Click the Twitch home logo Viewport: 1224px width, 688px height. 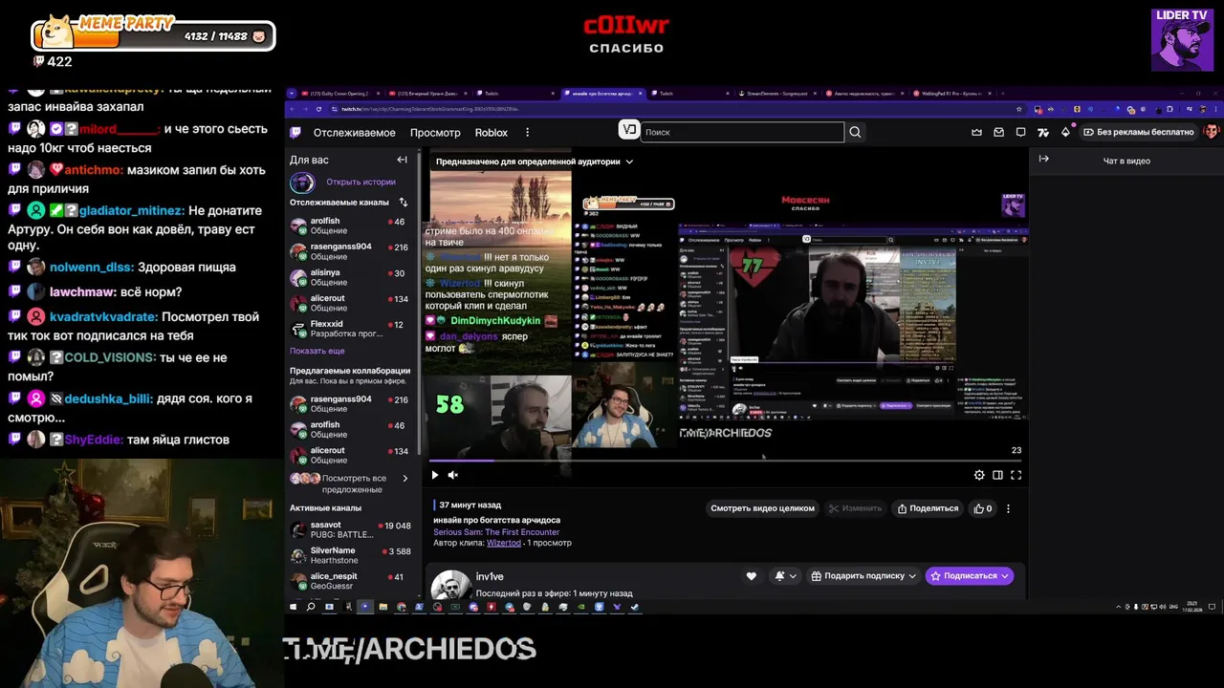coord(295,132)
